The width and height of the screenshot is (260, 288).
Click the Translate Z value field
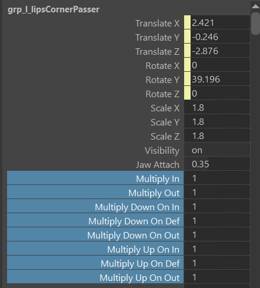pos(220,51)
